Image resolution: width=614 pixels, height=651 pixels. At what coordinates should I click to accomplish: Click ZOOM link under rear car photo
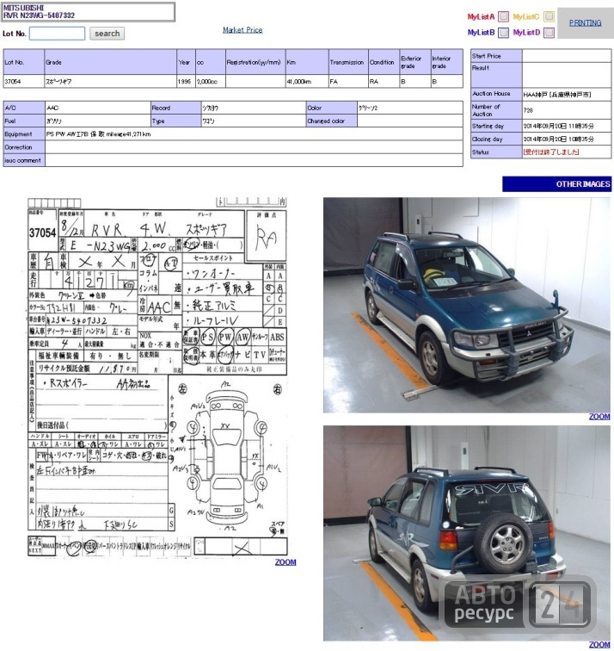click(x=599, y=644)
